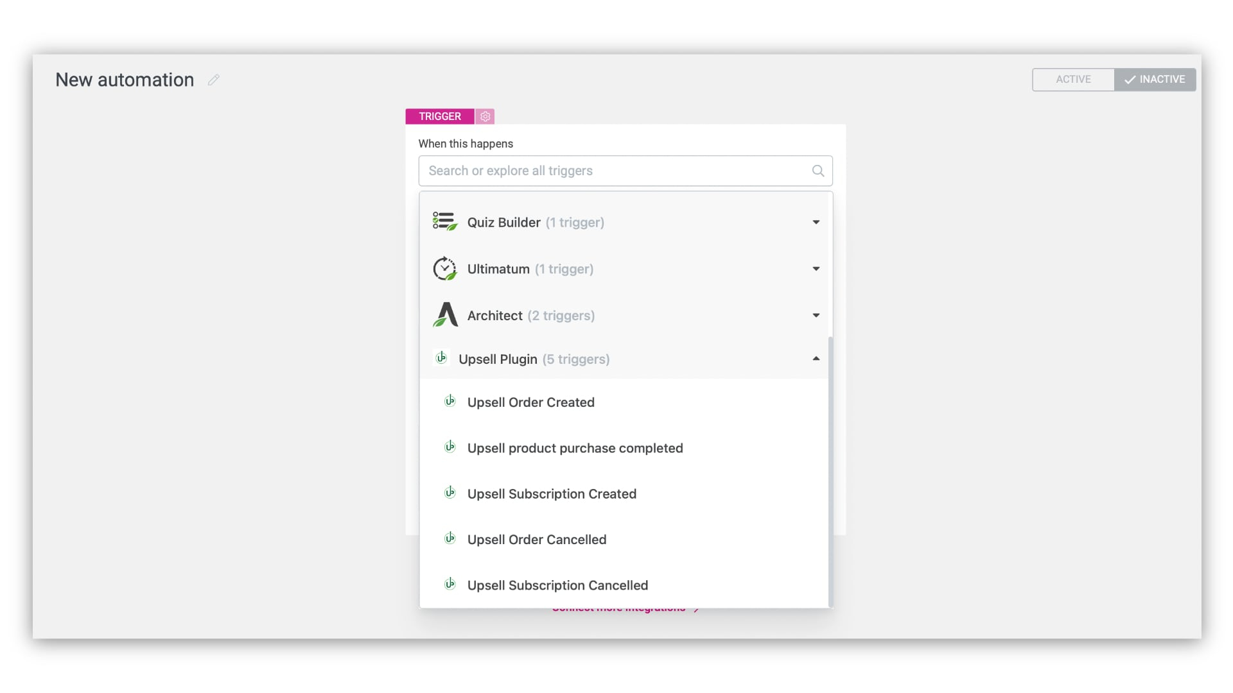
Task: Click the Upsell Plugin header icon
Action: pyautogui.click(x=441, y=358)
